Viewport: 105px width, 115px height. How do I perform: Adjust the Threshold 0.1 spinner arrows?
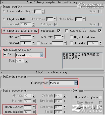click(33, 43)
